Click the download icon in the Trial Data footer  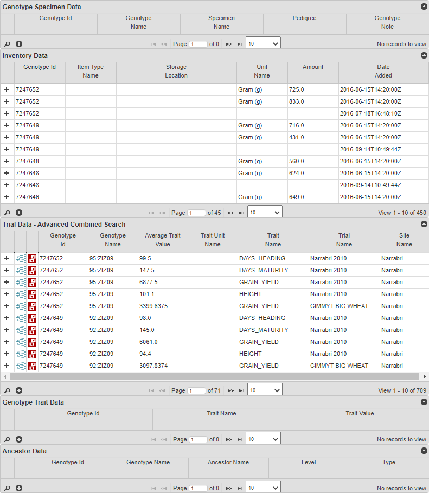(x=19, y=390)
